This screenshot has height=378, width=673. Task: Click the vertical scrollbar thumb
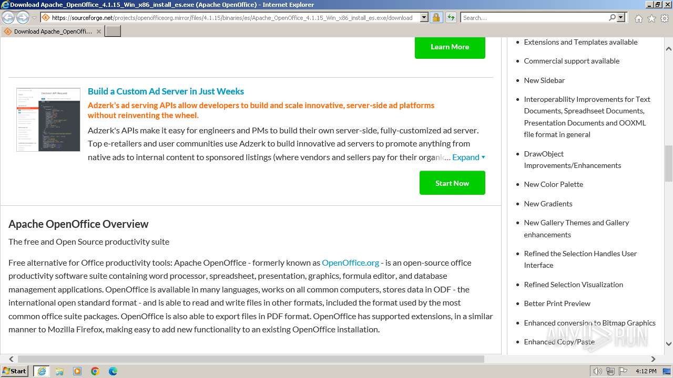tap(668, 163)
